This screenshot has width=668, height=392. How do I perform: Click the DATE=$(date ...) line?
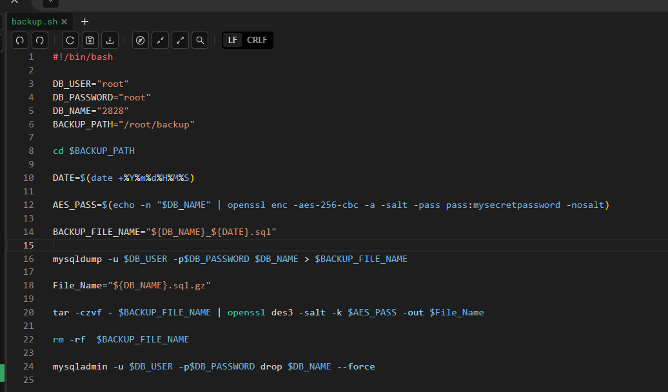[124, 178]
